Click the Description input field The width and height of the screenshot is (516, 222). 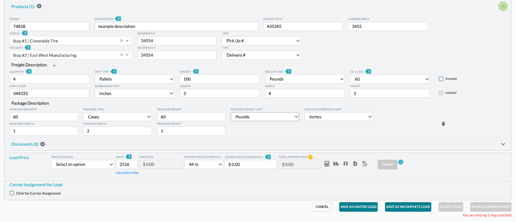point(176,26)
